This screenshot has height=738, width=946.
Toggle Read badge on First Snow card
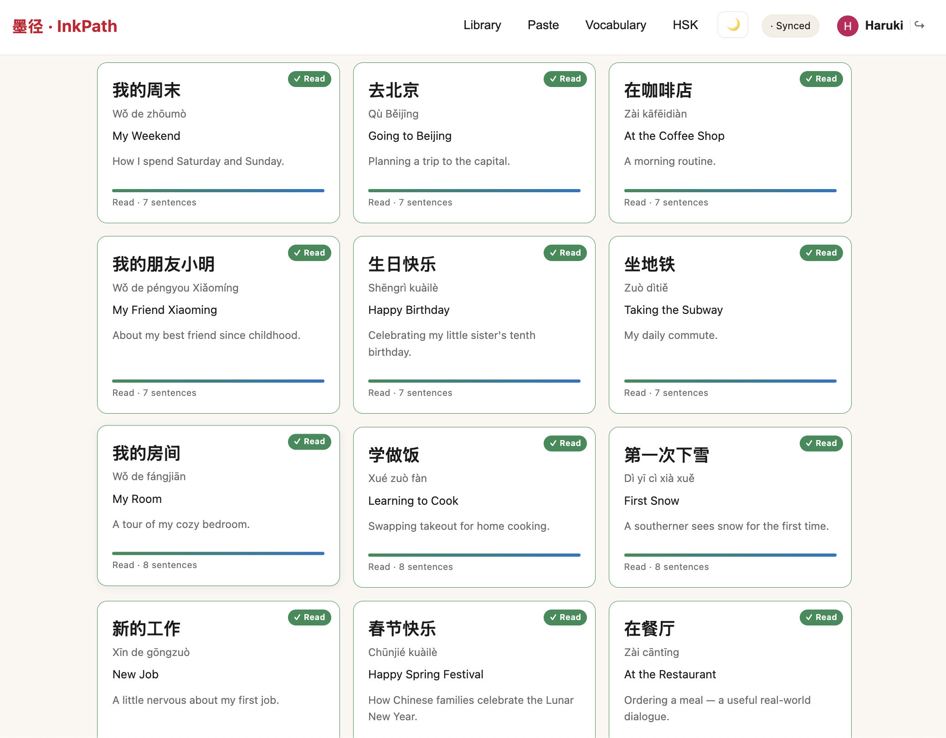coord(821,443)
